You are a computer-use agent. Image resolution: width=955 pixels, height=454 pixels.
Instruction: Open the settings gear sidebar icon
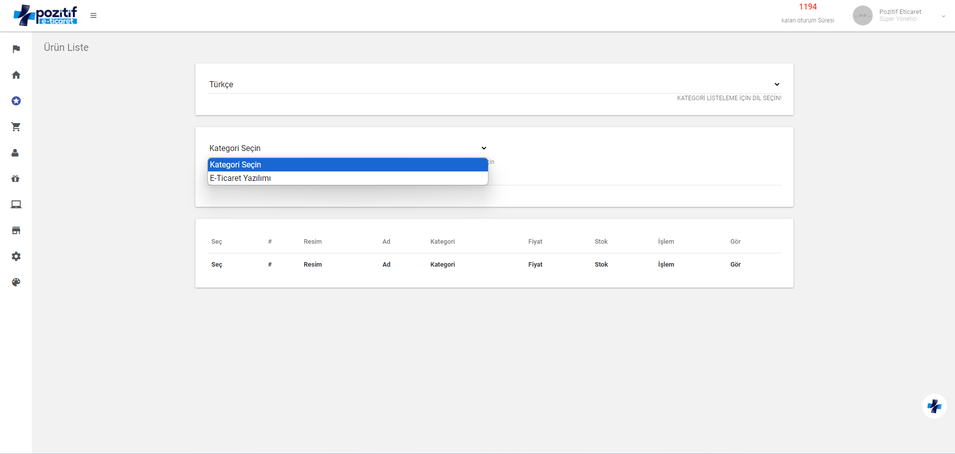(16, 256)
